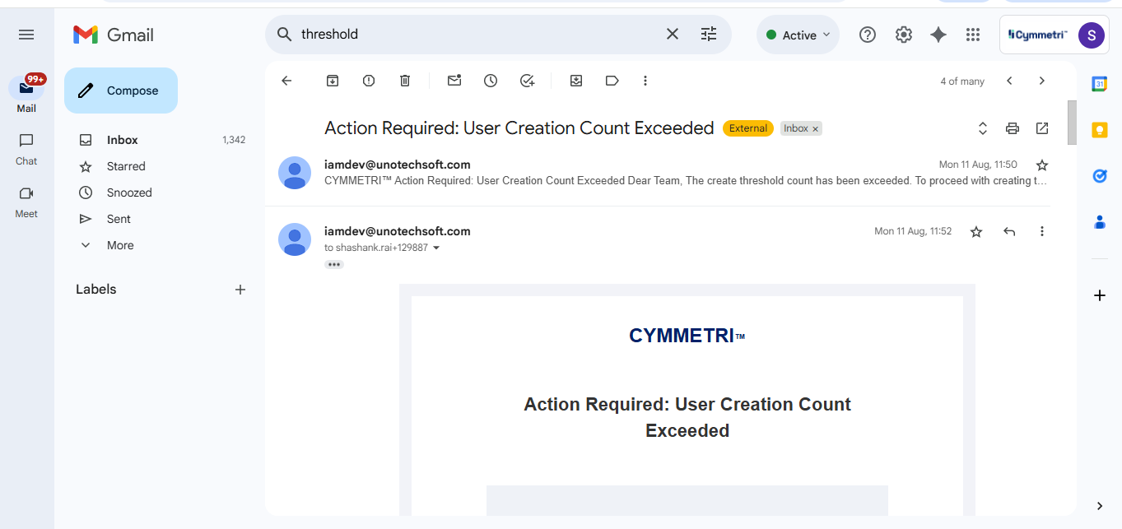Open the Active status dropdown
This screenshot has height=529, width=1122.
click(x=798, y=35)
